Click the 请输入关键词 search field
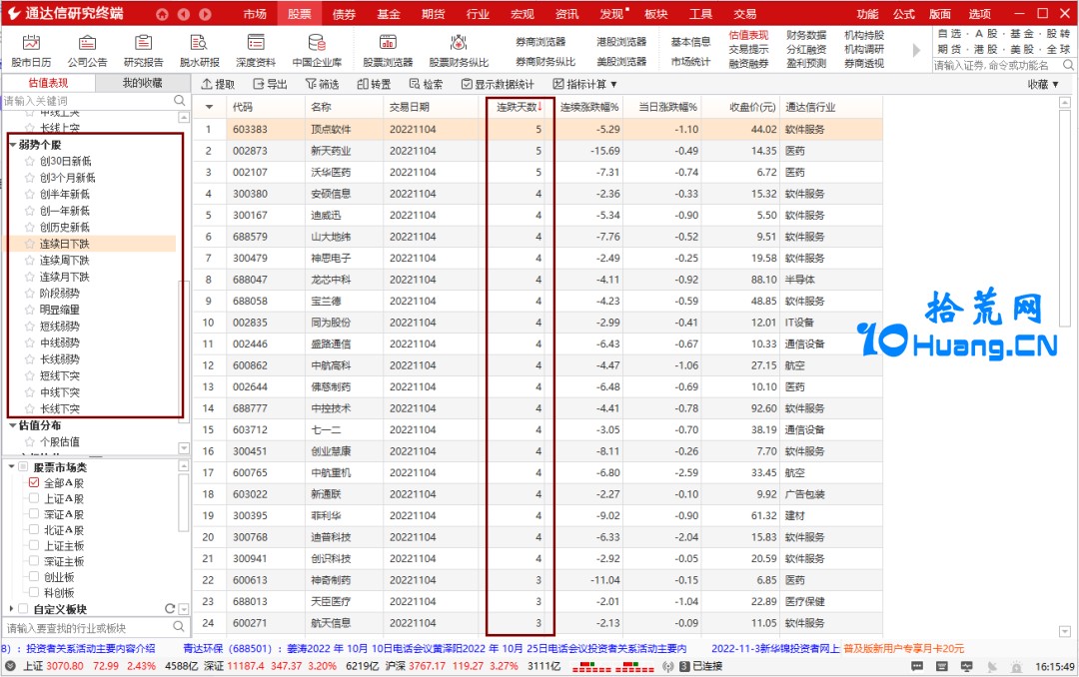Screen dimensions: 1079x677 (x=87, y=101)
